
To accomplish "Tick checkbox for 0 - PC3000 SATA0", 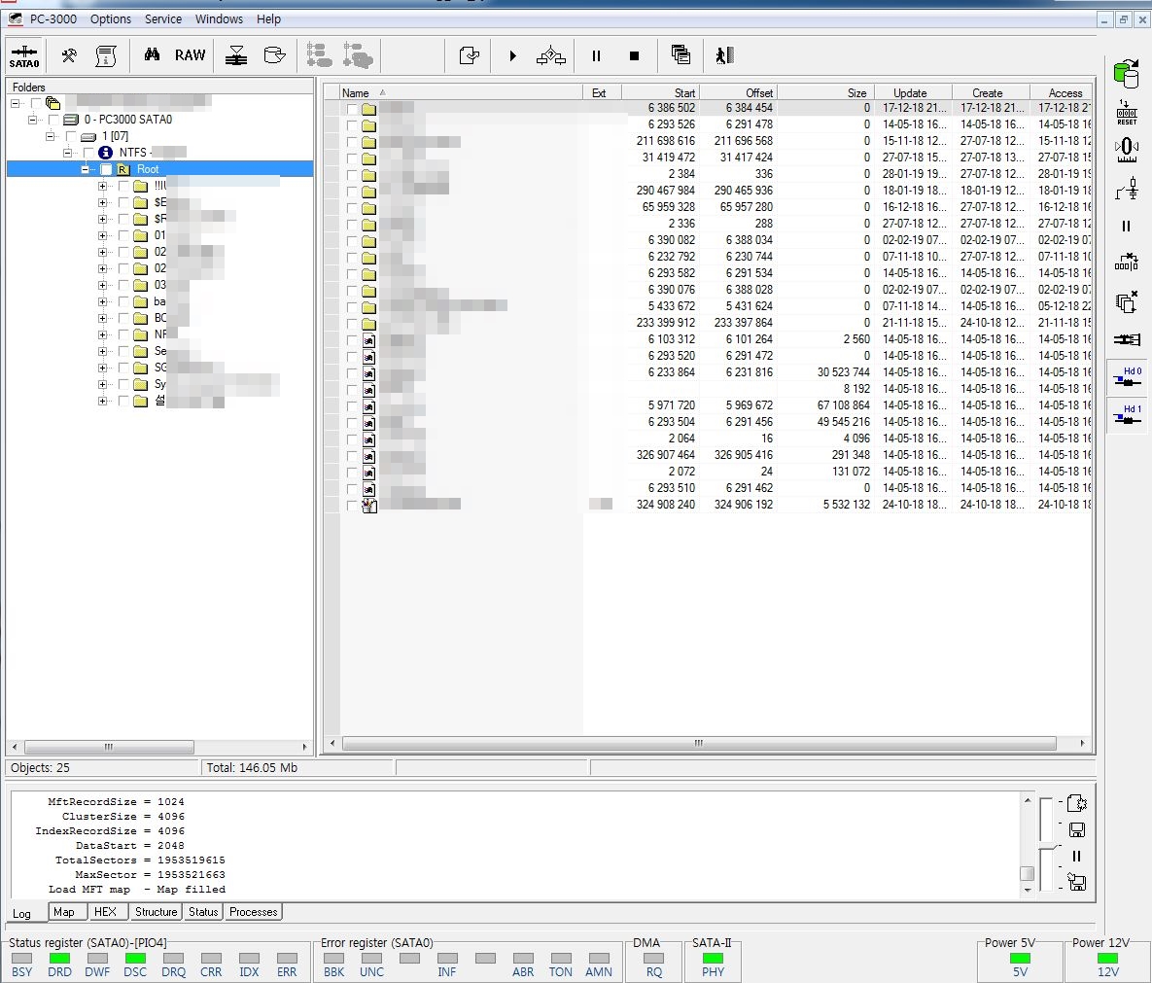I will tap(53, 120).
